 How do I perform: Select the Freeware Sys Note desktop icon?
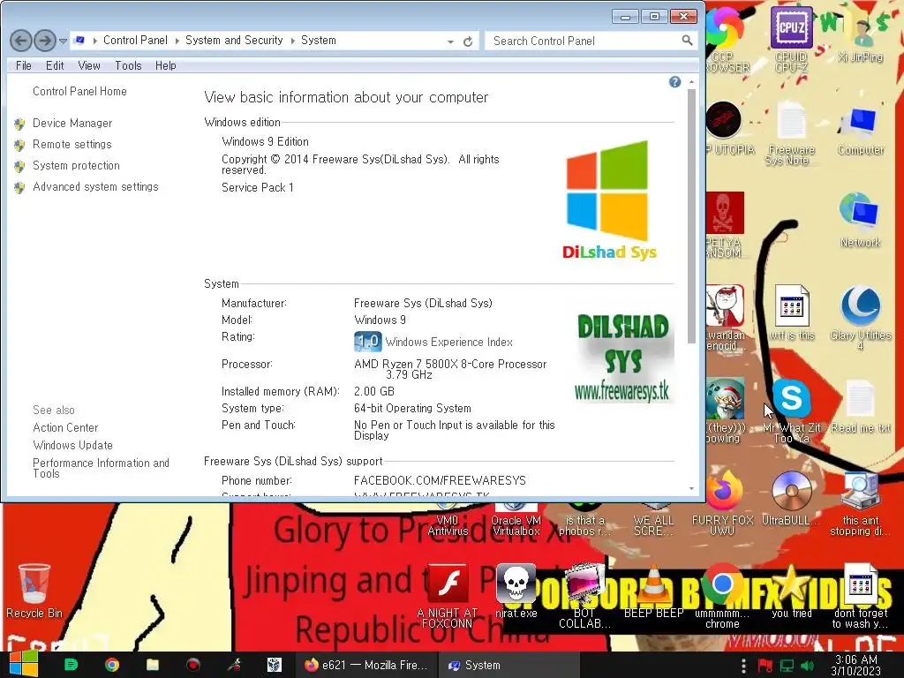tap(791, 134)
